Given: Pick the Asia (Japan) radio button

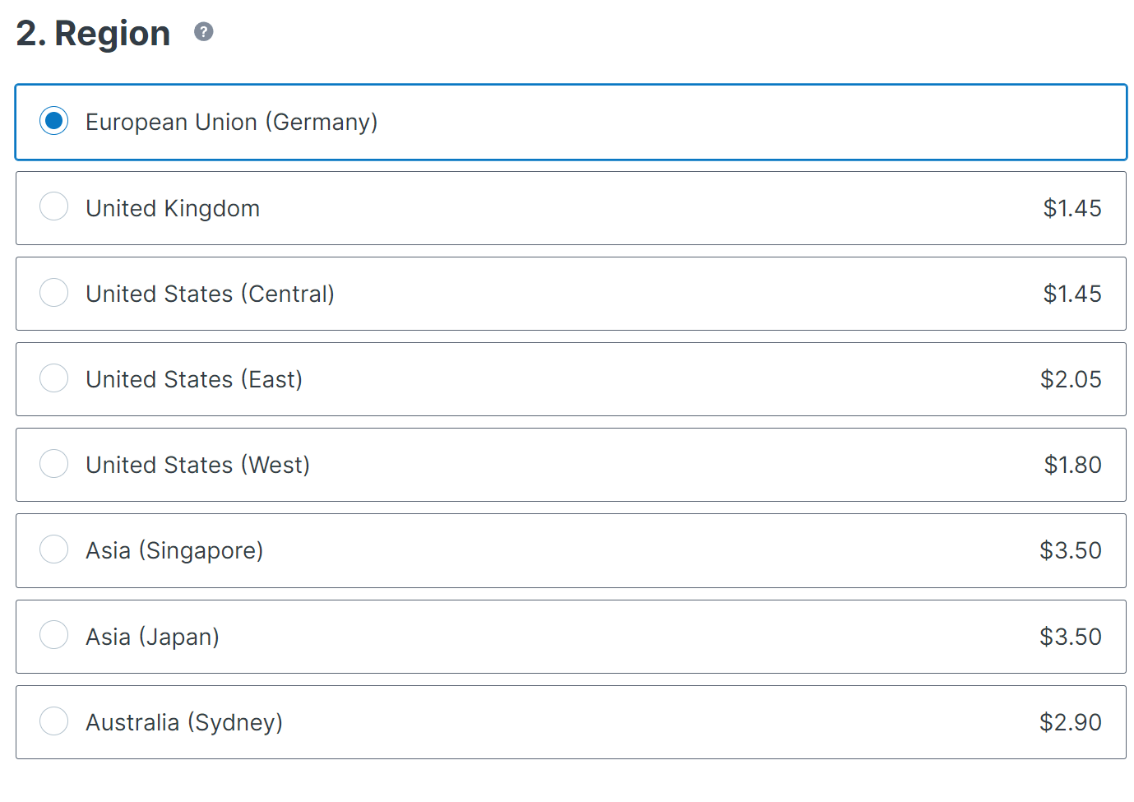Looking at the screenshot, I should (x=54, y=634).
